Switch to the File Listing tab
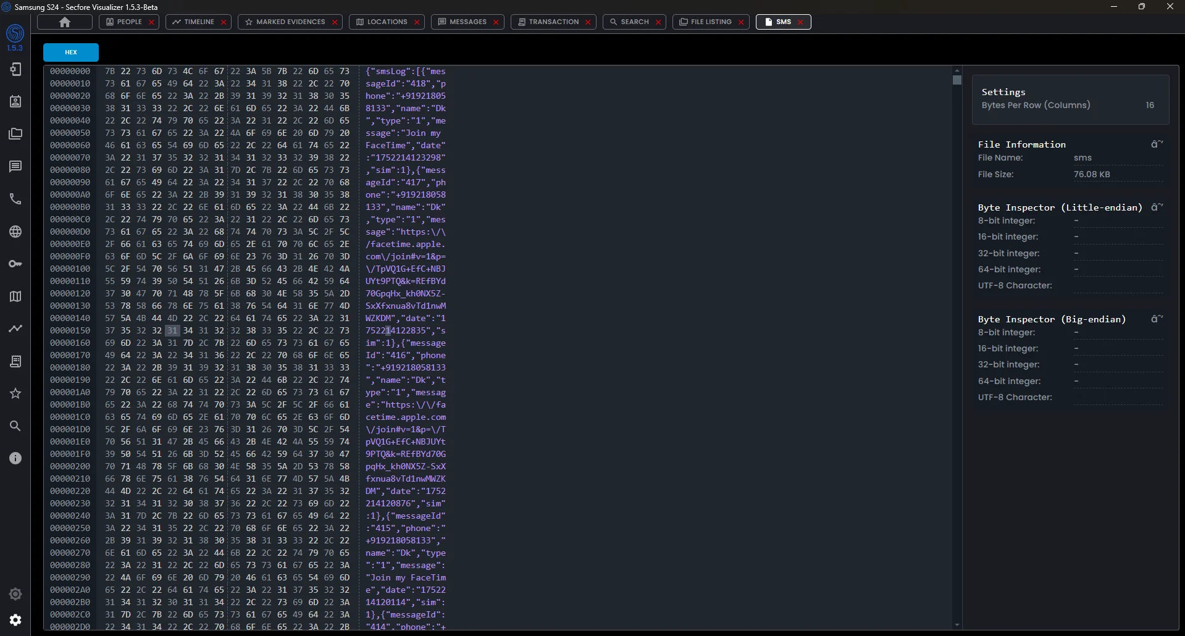 [705, 22]
